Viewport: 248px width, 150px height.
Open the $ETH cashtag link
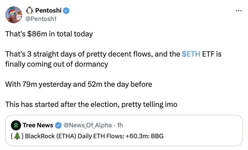191,54
